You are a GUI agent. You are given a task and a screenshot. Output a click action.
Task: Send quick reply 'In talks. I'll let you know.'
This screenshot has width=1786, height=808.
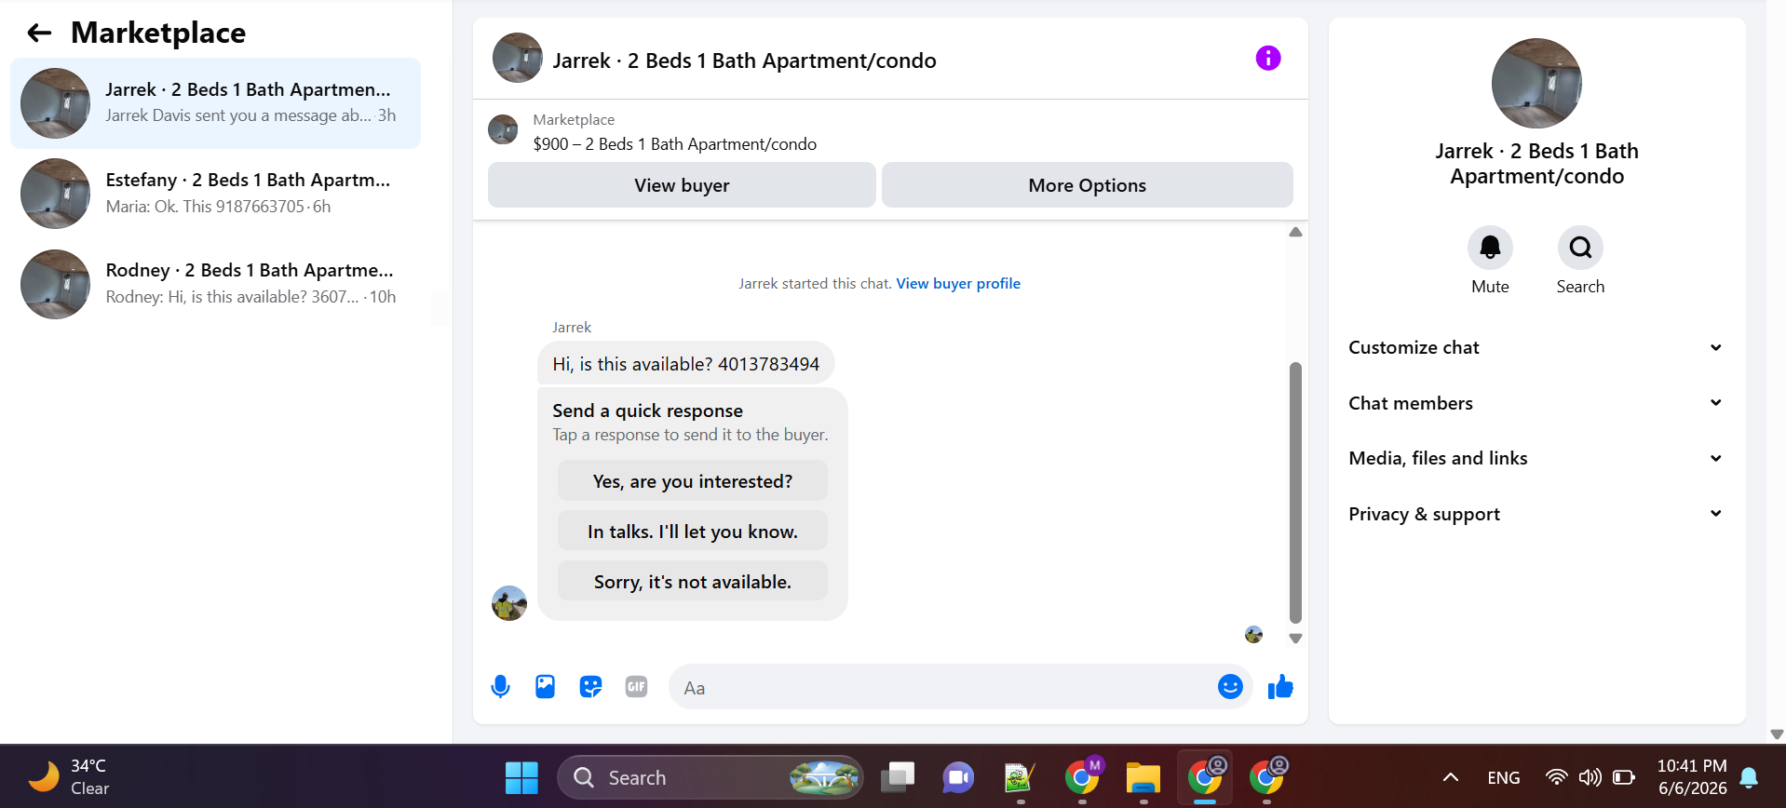pos(692,532)
